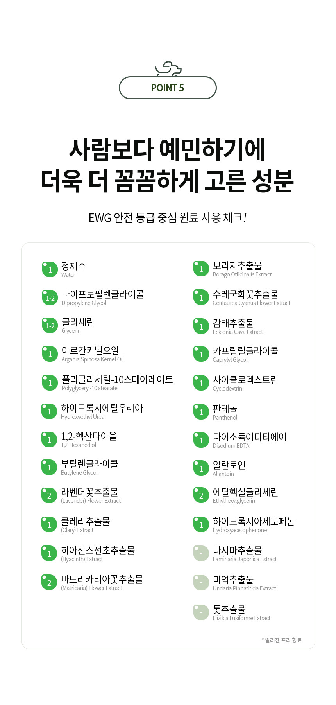
Task: Click the 하이드록시아세토페논 ingredient label
Action: coord(254,522)
